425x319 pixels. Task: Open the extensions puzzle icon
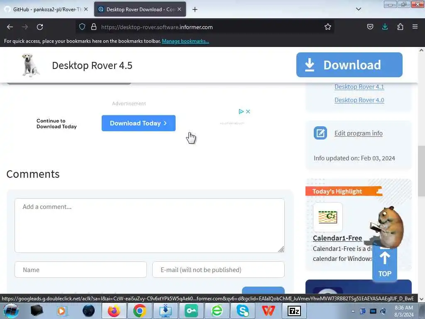400,27
